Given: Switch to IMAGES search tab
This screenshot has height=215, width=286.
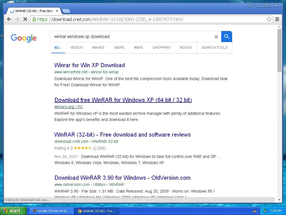Looking at the screenshot, I should pyautogui.click(x=98, y=48).
